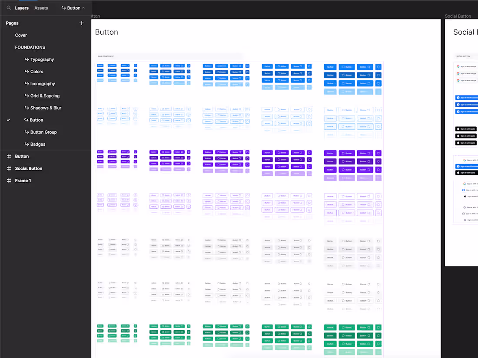The width and height of the screenshot is (478, 358).
Task: Open the Cover page
Action: coord(20,35)
